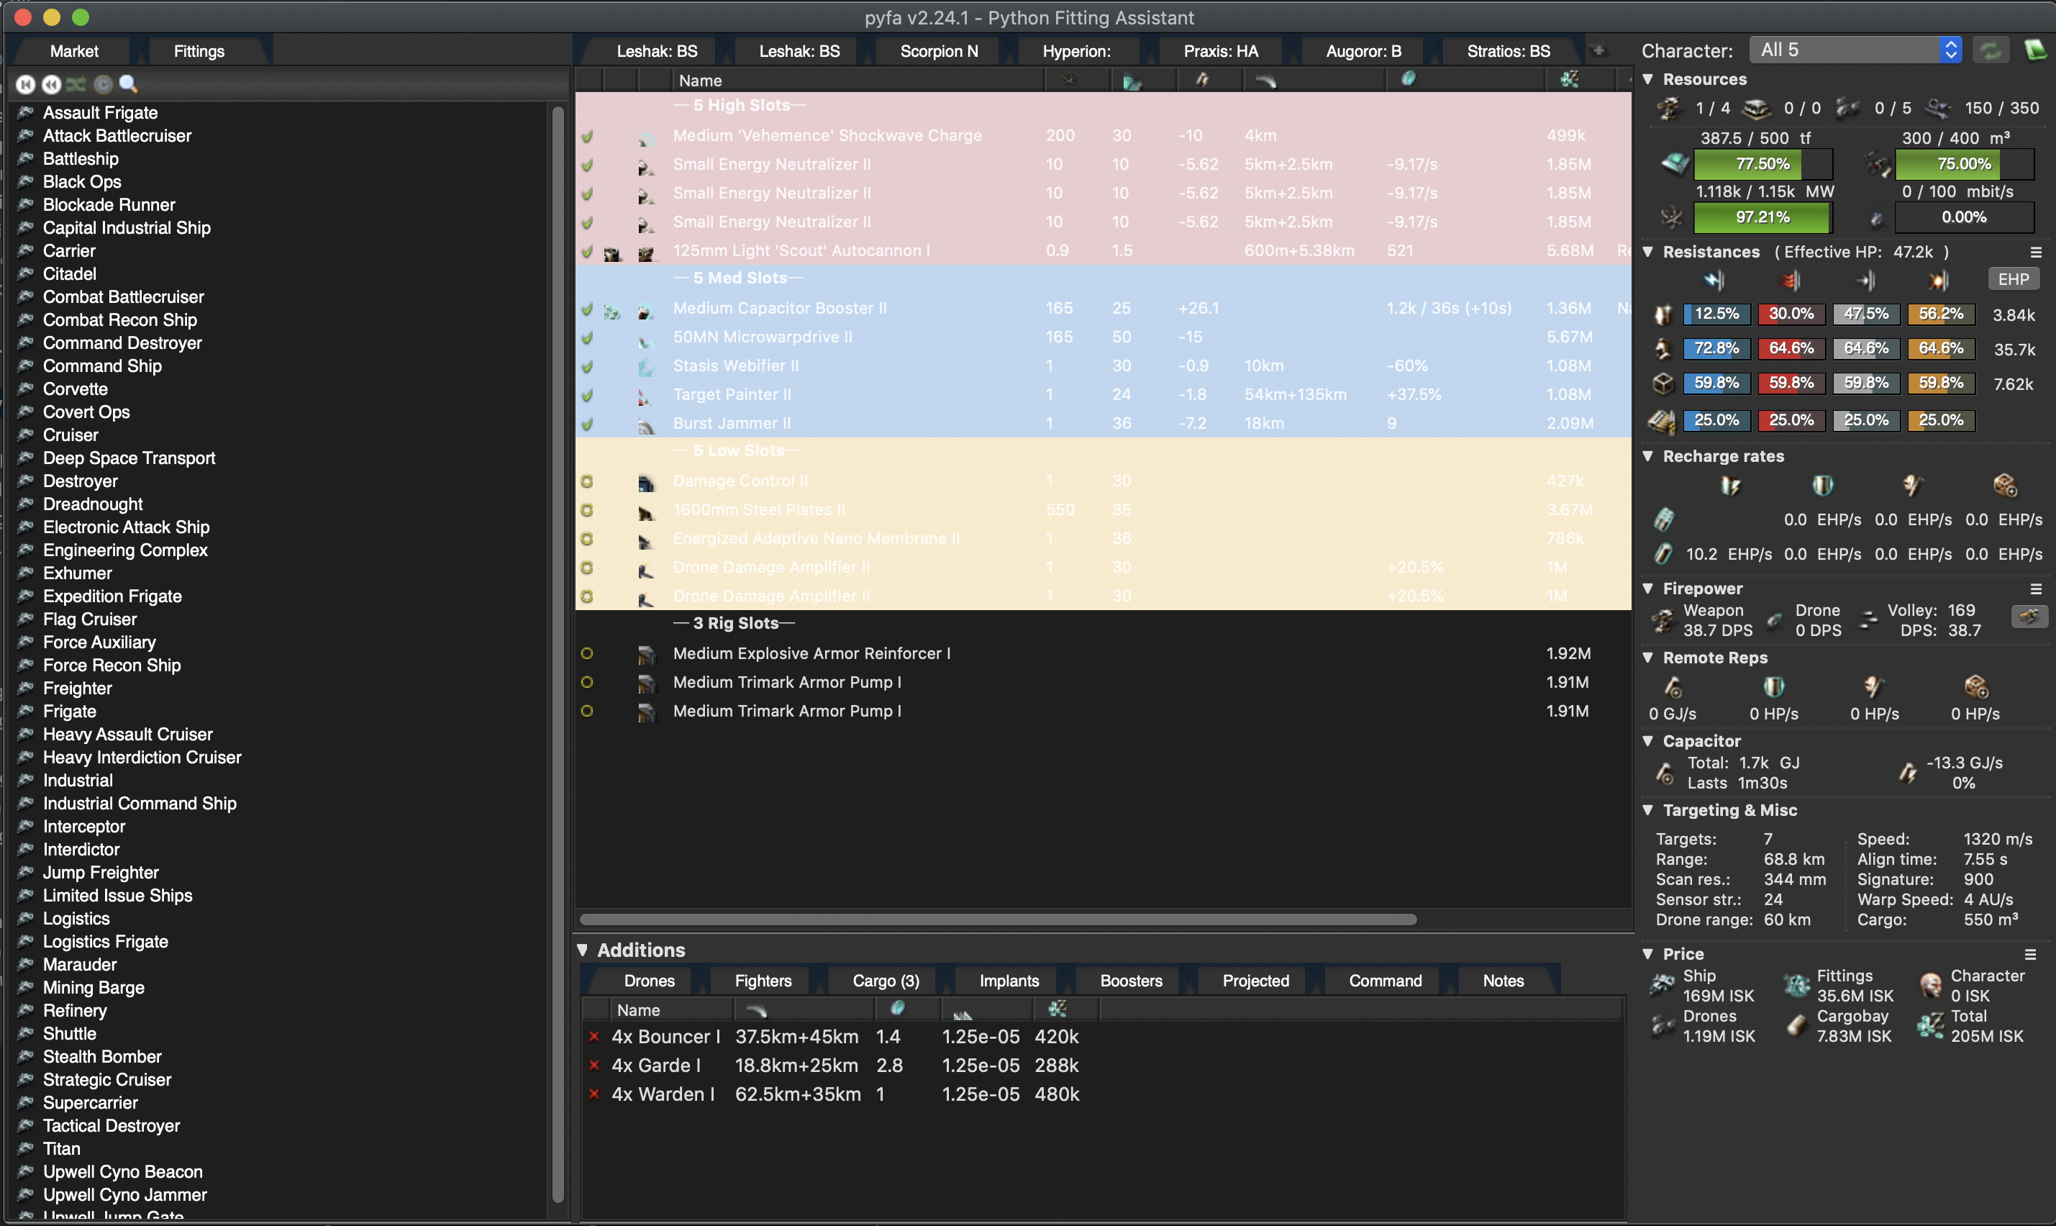Open the Character selection dropdown showing All 5
The height and width of the screenshot is (1226, 2056).
(1855, 50)
